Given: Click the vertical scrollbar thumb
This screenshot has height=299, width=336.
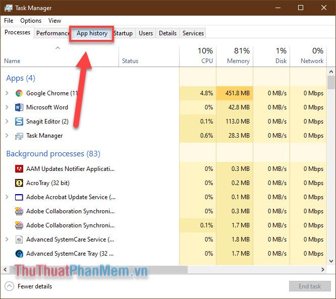Looking at the screenshot, I should [x=331, y=83].
